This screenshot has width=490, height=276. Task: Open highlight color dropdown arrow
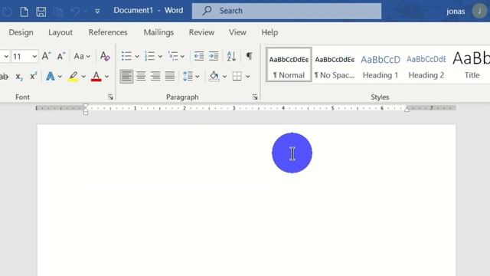(83, 77)
